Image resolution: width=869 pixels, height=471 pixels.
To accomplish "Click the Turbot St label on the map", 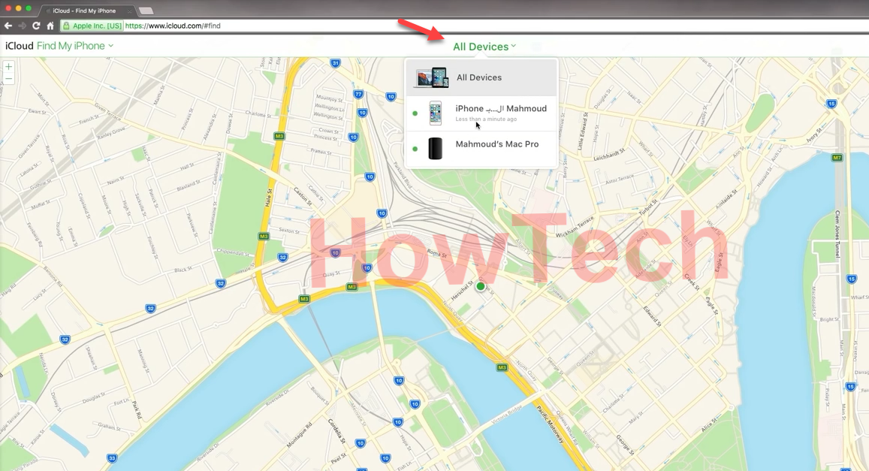I will [647, 207].
